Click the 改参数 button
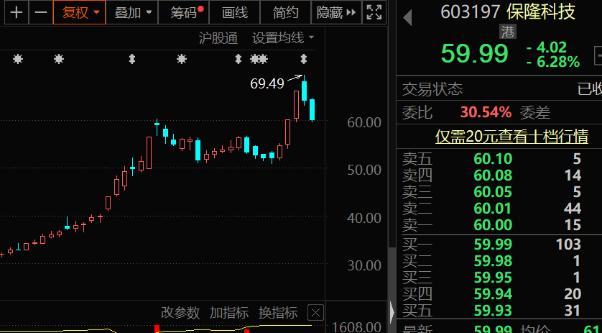This screenshot has width=602, height=333. click(x=180, y=313)
